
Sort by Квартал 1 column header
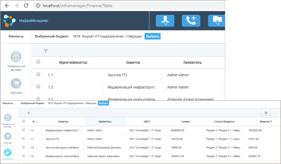(x=266, y=122)
